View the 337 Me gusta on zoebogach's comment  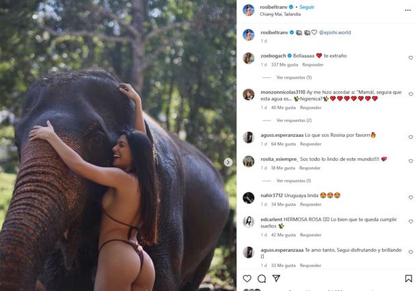coord(284,65)
